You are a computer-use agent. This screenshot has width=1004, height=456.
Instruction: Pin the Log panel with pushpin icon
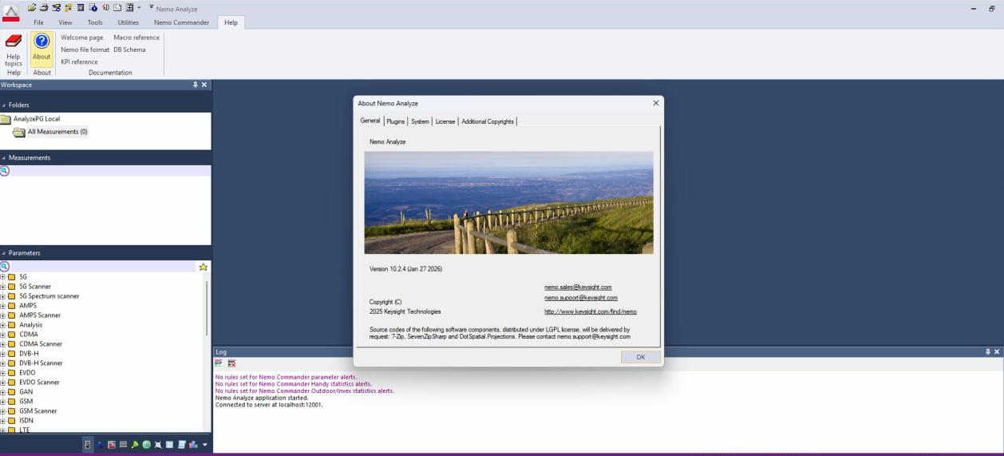(x=988, y=351)
